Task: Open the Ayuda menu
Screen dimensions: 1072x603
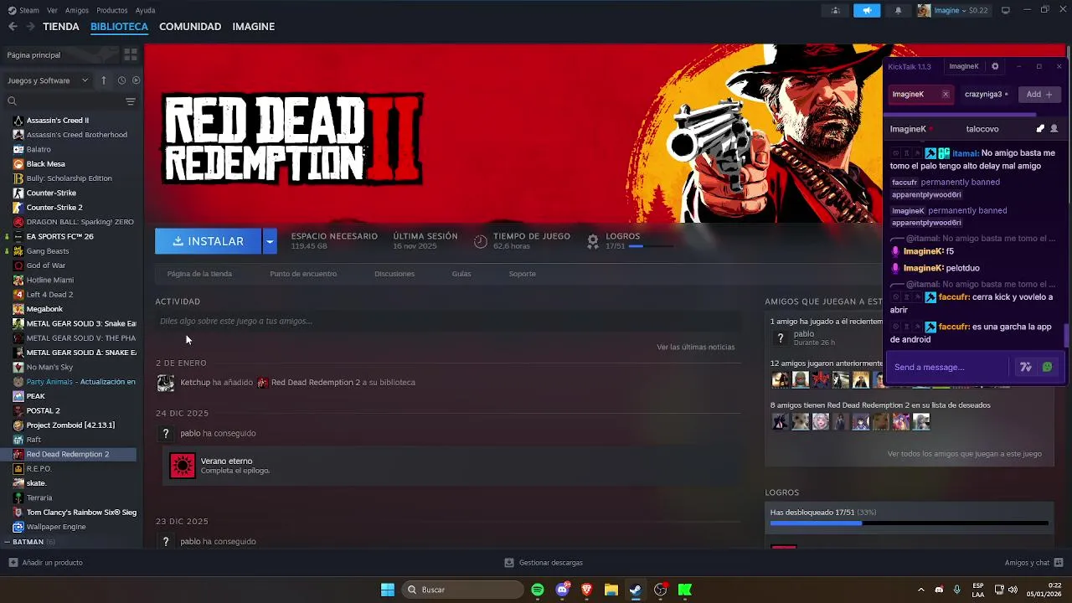Action: [x=146, y=10]
